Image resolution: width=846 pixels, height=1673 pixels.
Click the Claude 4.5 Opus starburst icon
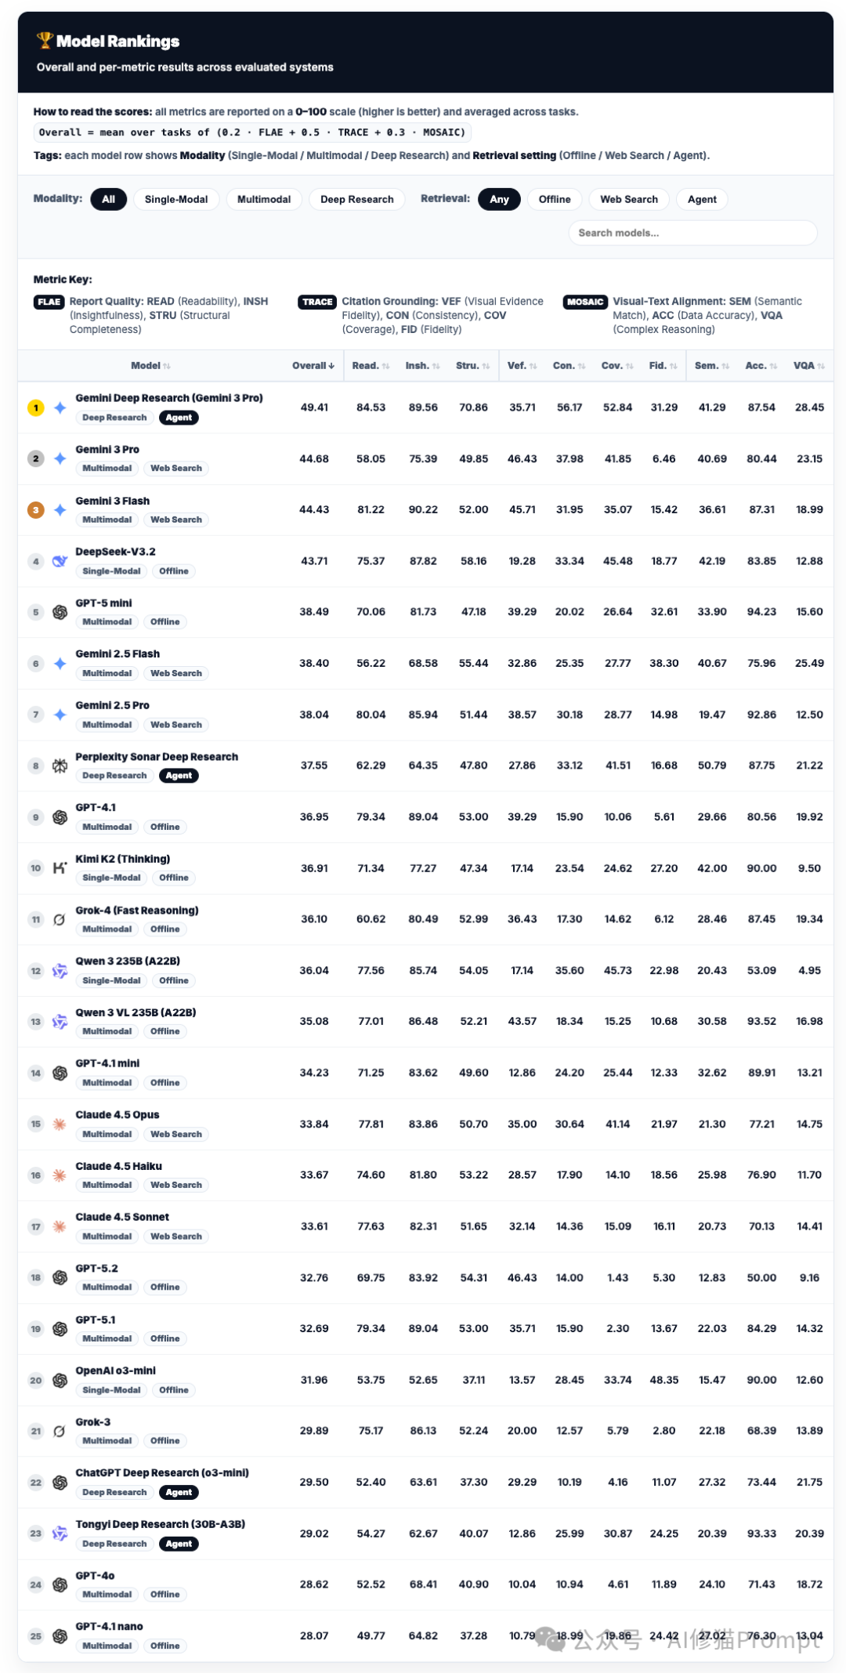[x=60, y=1124]
